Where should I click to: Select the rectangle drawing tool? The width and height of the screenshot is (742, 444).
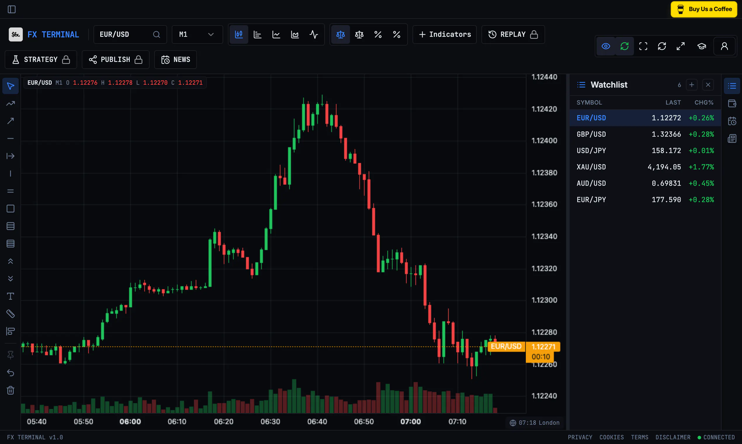pyautogui.click(x=11, y=209)
